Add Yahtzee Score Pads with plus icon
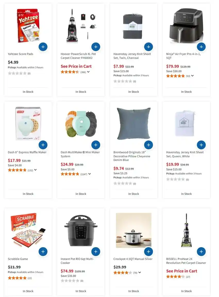219x297 pixels. [x=43, y=47]
